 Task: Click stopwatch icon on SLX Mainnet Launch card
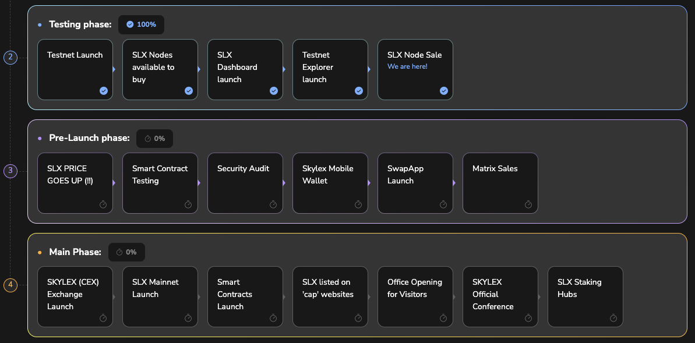pyautogui.click(x=188, y=318)
